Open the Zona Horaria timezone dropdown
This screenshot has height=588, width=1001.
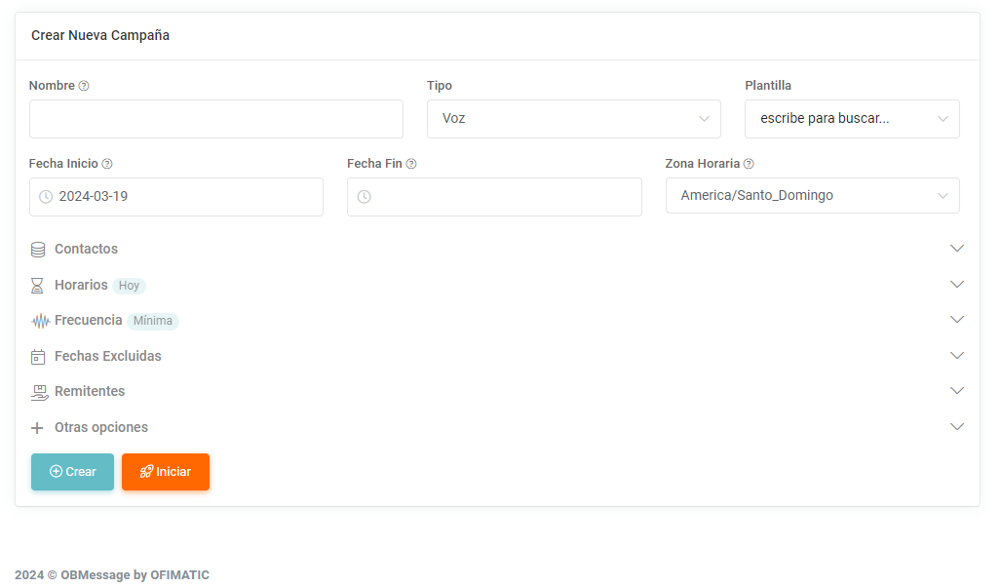[x=812, y=196]
